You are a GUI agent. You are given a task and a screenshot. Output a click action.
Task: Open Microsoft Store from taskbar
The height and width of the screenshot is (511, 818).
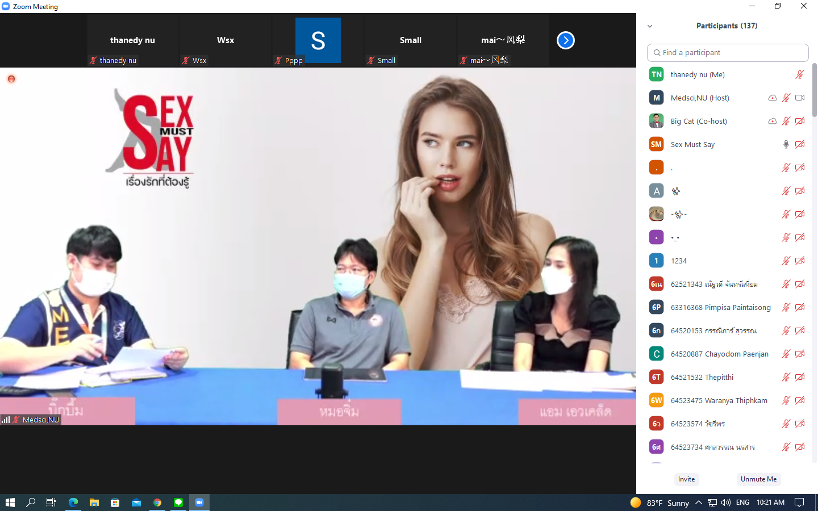click(x=115, y=502)
